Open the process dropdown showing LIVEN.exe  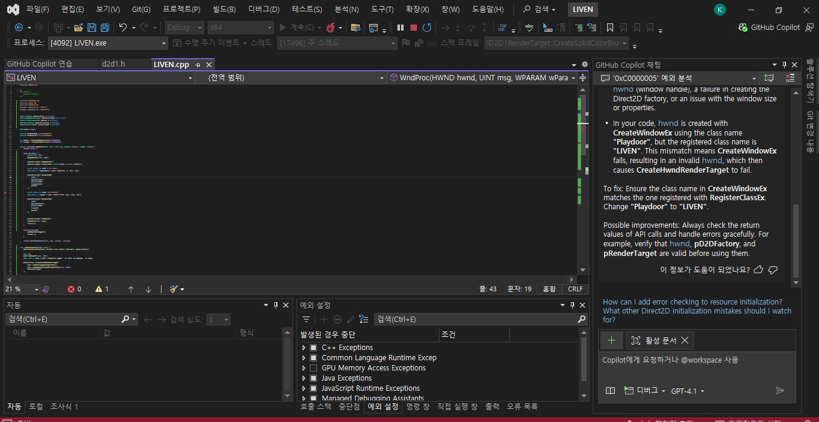click(x=164, y=43)
